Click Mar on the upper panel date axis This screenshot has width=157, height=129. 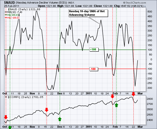point(140,93)
